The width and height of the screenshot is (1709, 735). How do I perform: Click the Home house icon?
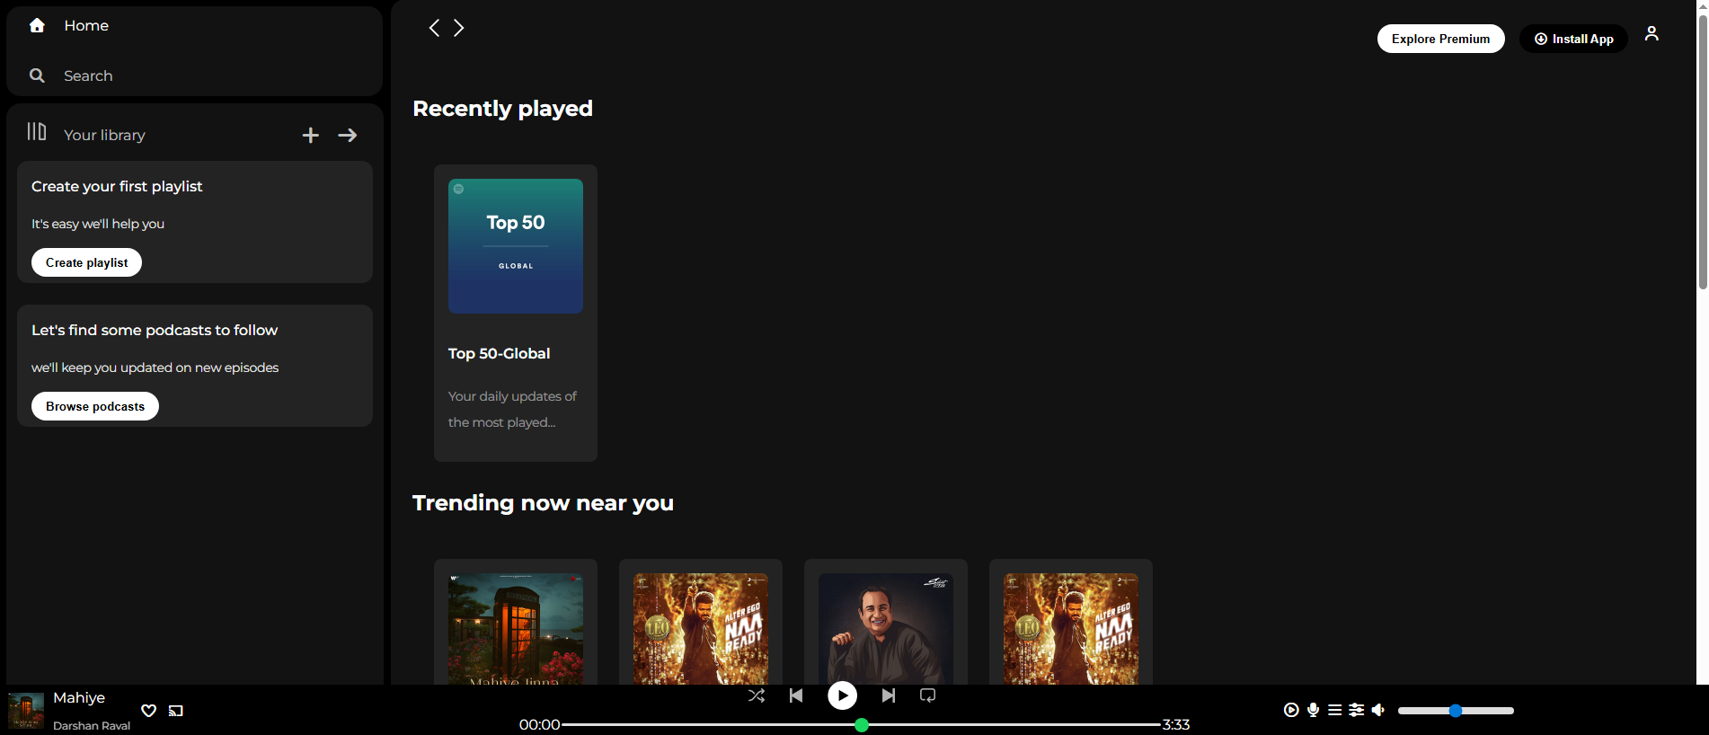[37, 25]
